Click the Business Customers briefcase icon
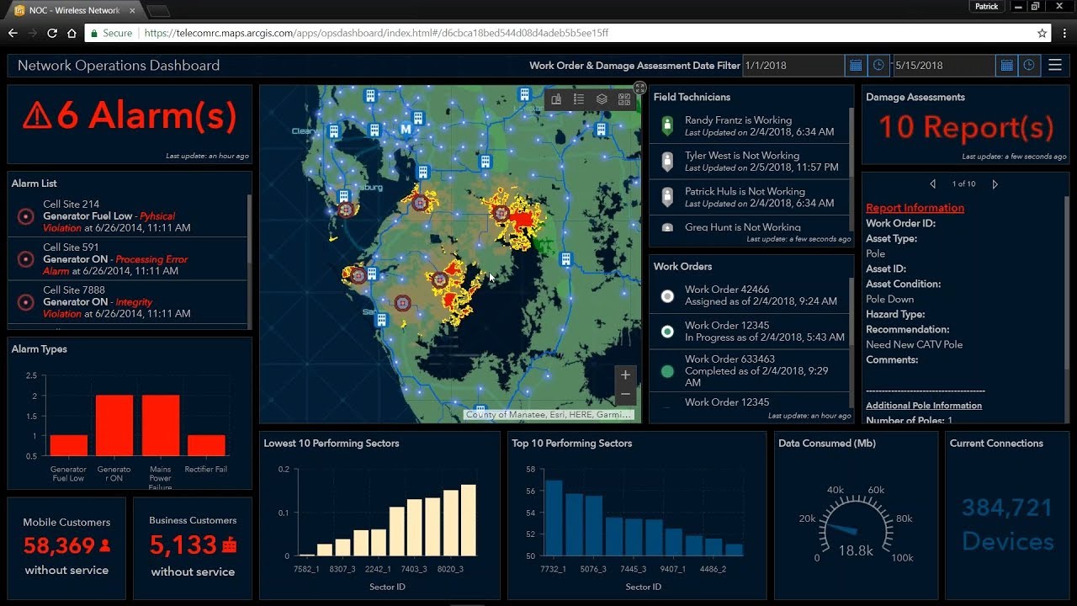 [x=229, y=545]
